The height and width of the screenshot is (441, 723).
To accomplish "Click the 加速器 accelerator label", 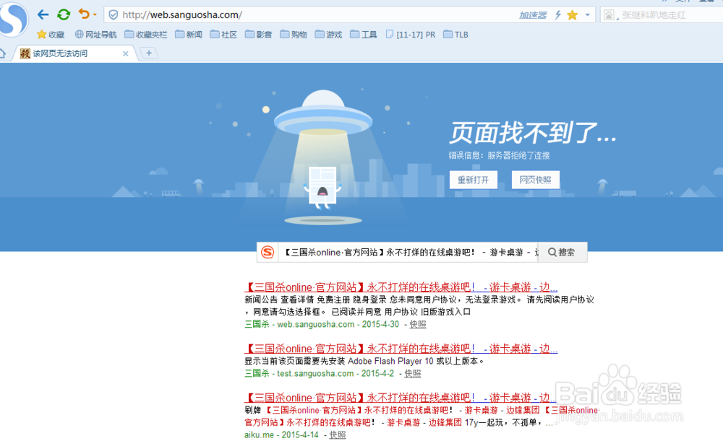I will pyautogui.click(x=533, y=15).
